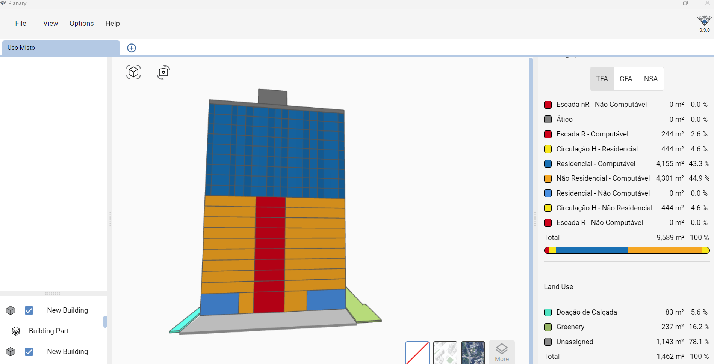This screenshot has height=364, width=714.
Task: Click the Planary logo with version 3.3.0
Action: [704, 24]
